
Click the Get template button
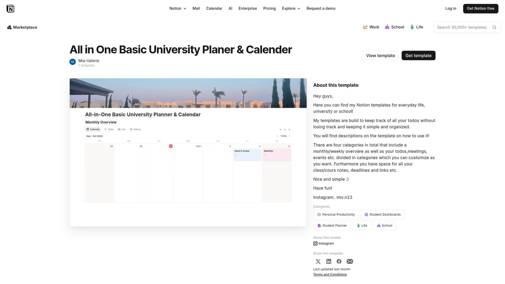[418, 55]
